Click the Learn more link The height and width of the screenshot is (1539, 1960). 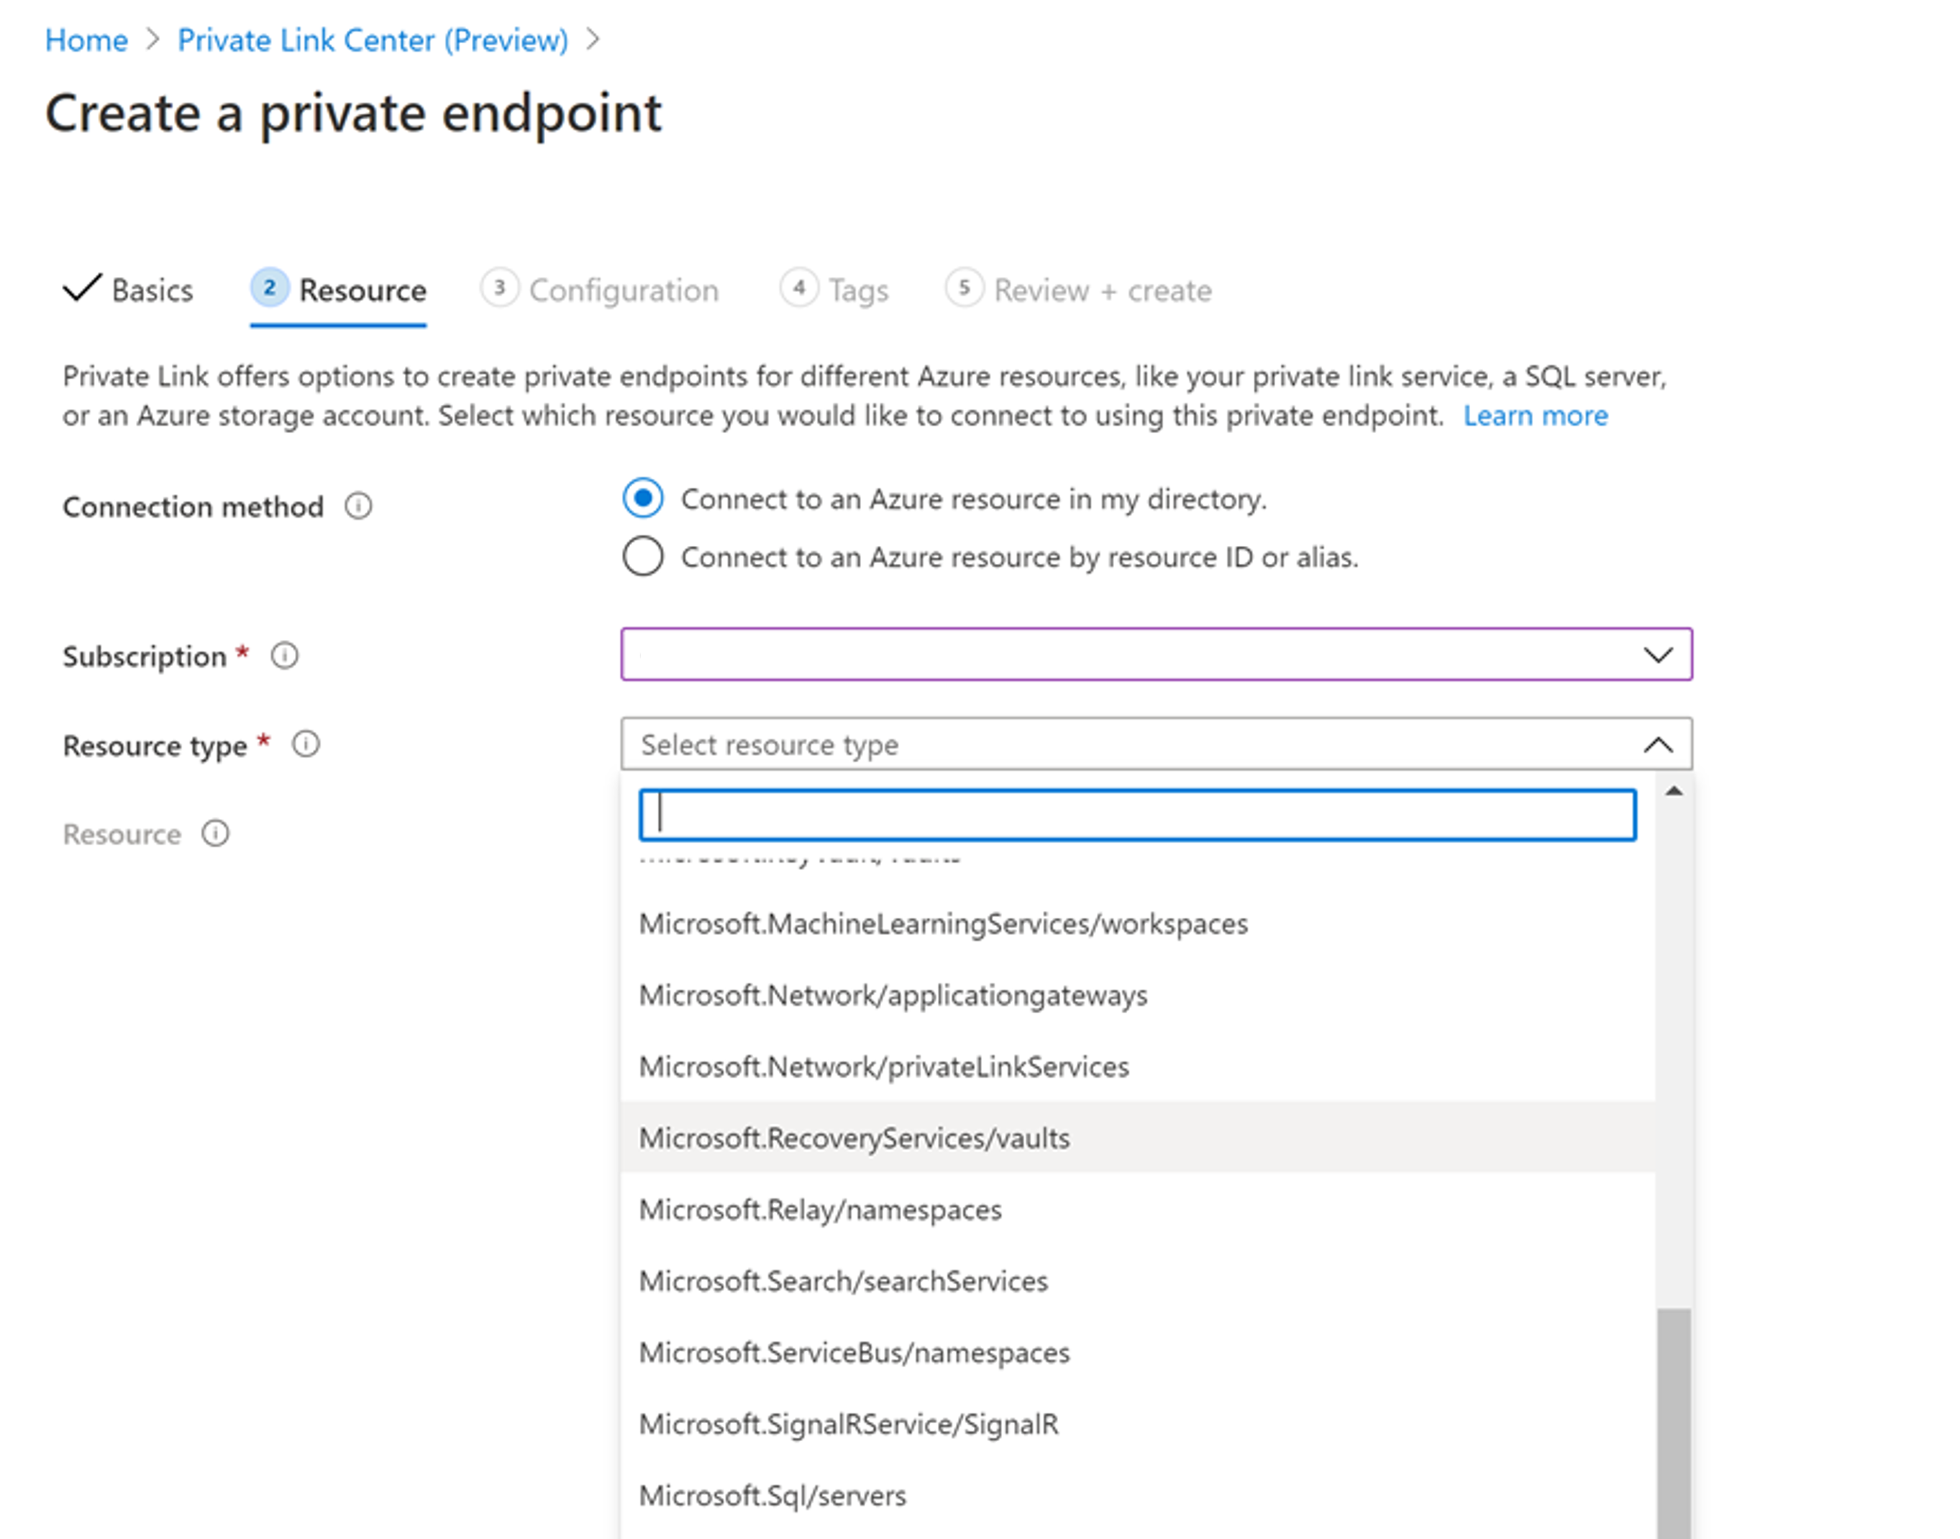click(1536, 416)
